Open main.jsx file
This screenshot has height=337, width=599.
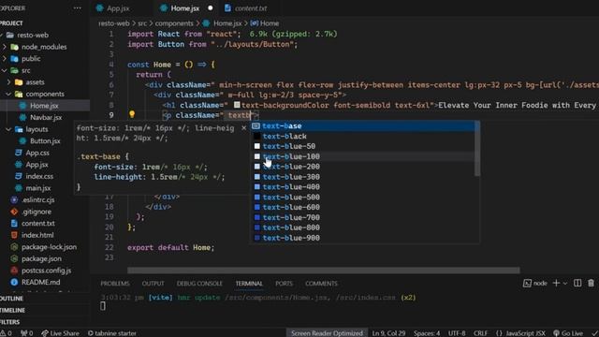tap(38, 188)
